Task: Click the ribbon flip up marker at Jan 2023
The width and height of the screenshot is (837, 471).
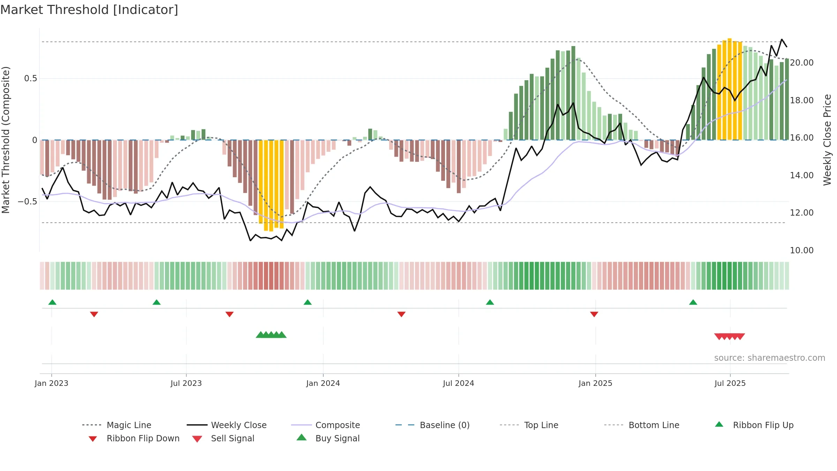Action: 52,302
